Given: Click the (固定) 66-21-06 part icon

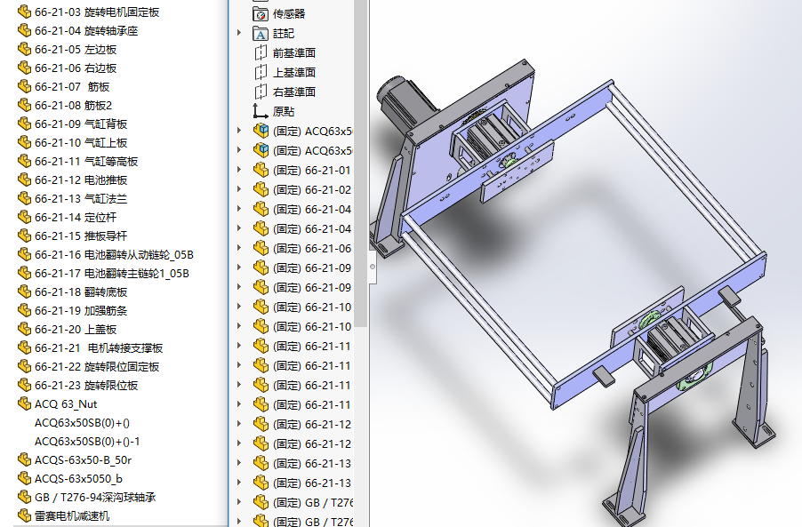Looking at the screenshot, I should pyautogui.click(x=261, y=249).
